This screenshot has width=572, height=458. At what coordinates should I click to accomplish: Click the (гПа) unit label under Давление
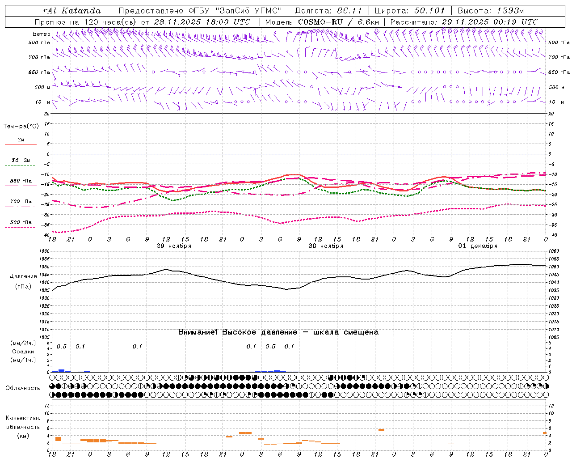23,287
